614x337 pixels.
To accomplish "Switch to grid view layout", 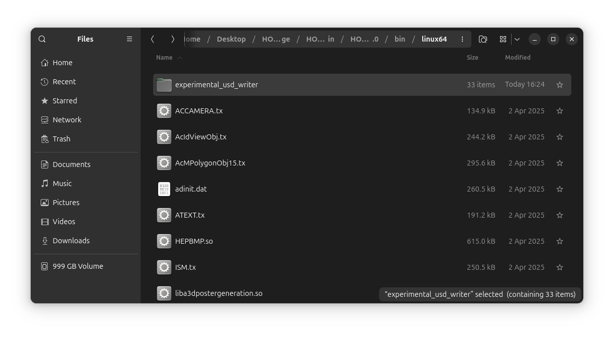I will 503,39.
